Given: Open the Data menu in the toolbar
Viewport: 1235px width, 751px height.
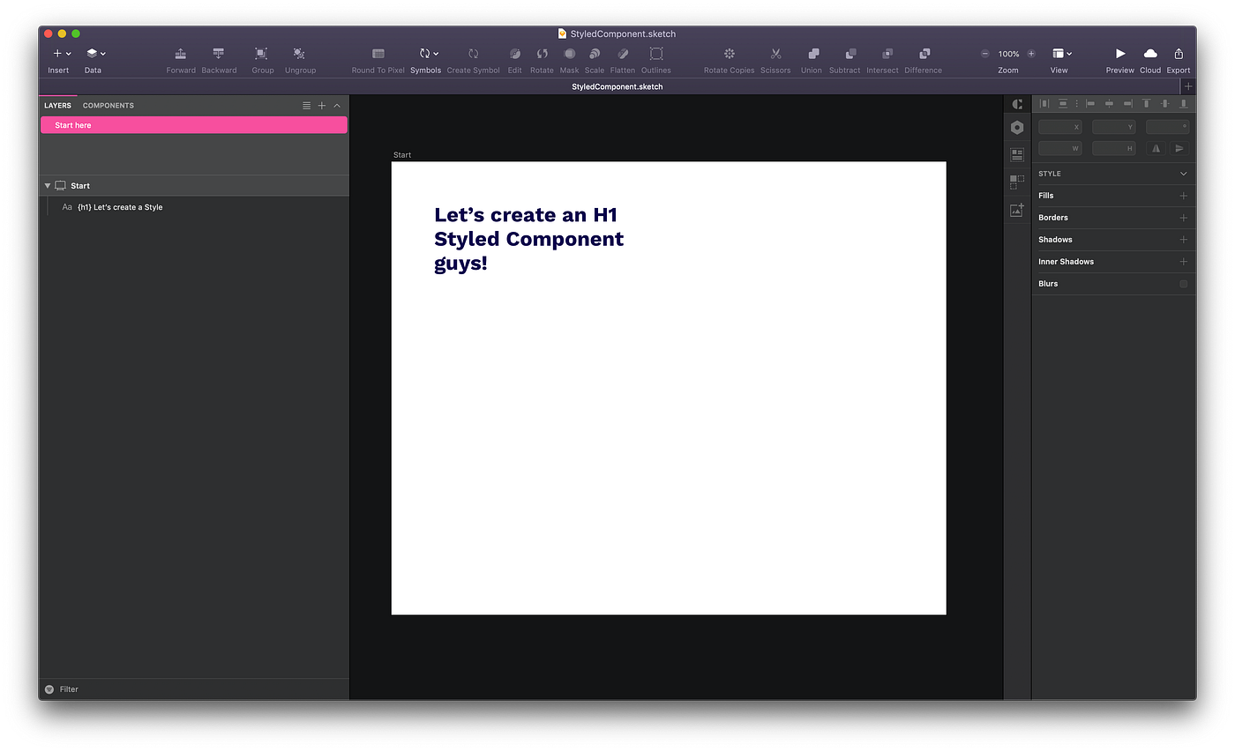Looking at the screenshot, I should pos(93,54).
